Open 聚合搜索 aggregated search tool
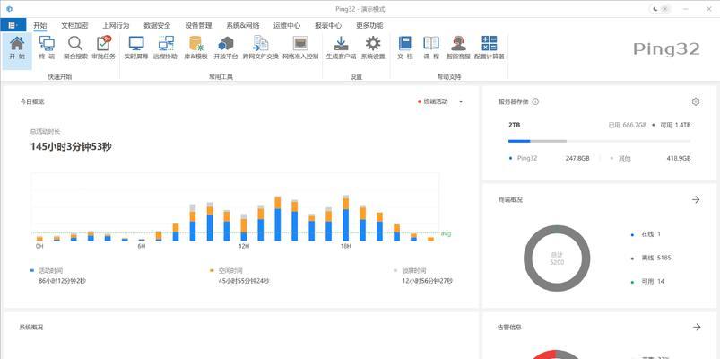 pyautogui.click(x=75, y=48)
